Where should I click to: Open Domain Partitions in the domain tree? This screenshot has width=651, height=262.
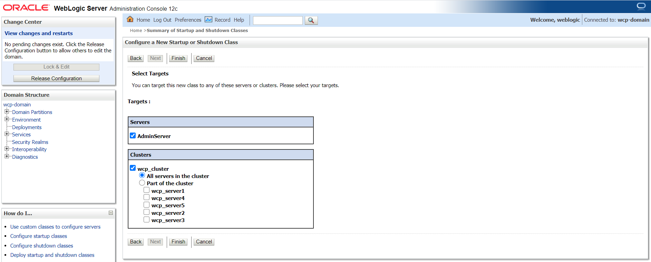(x=32, y=112)
